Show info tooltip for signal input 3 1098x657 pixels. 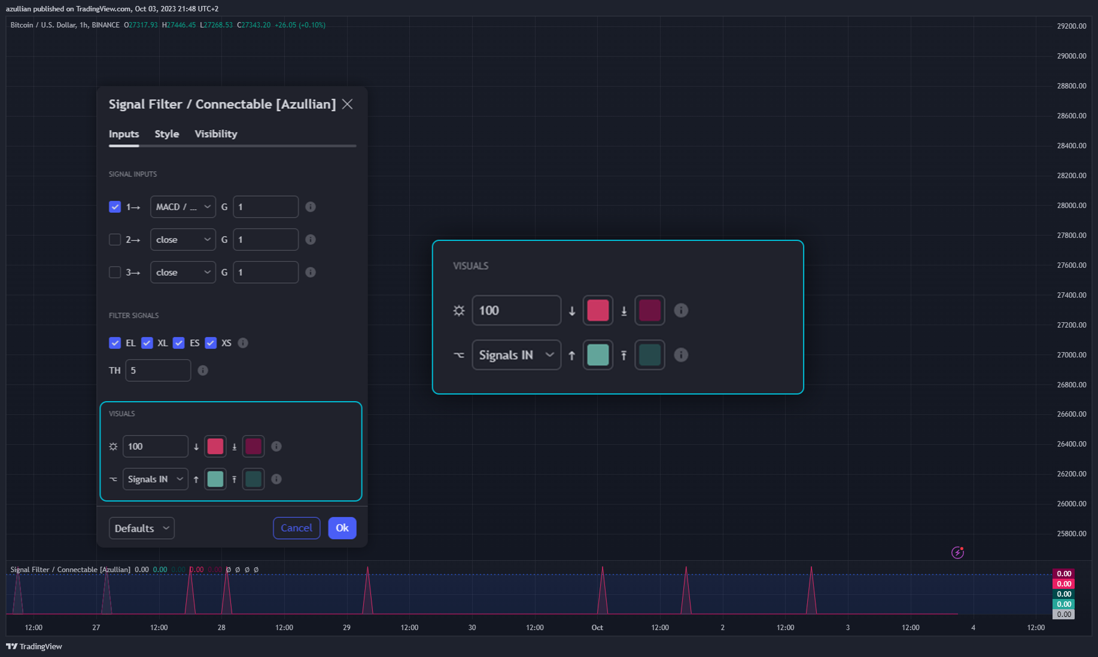pos(311,273)
